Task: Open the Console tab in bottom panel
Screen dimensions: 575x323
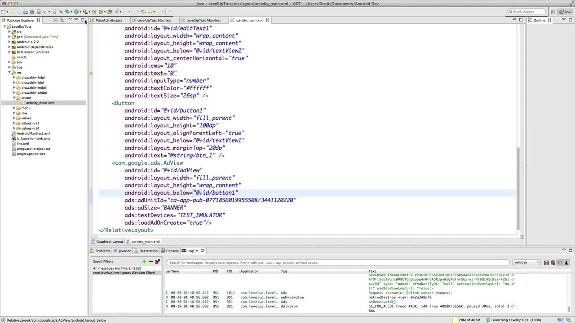Action: tap(172, 251)
